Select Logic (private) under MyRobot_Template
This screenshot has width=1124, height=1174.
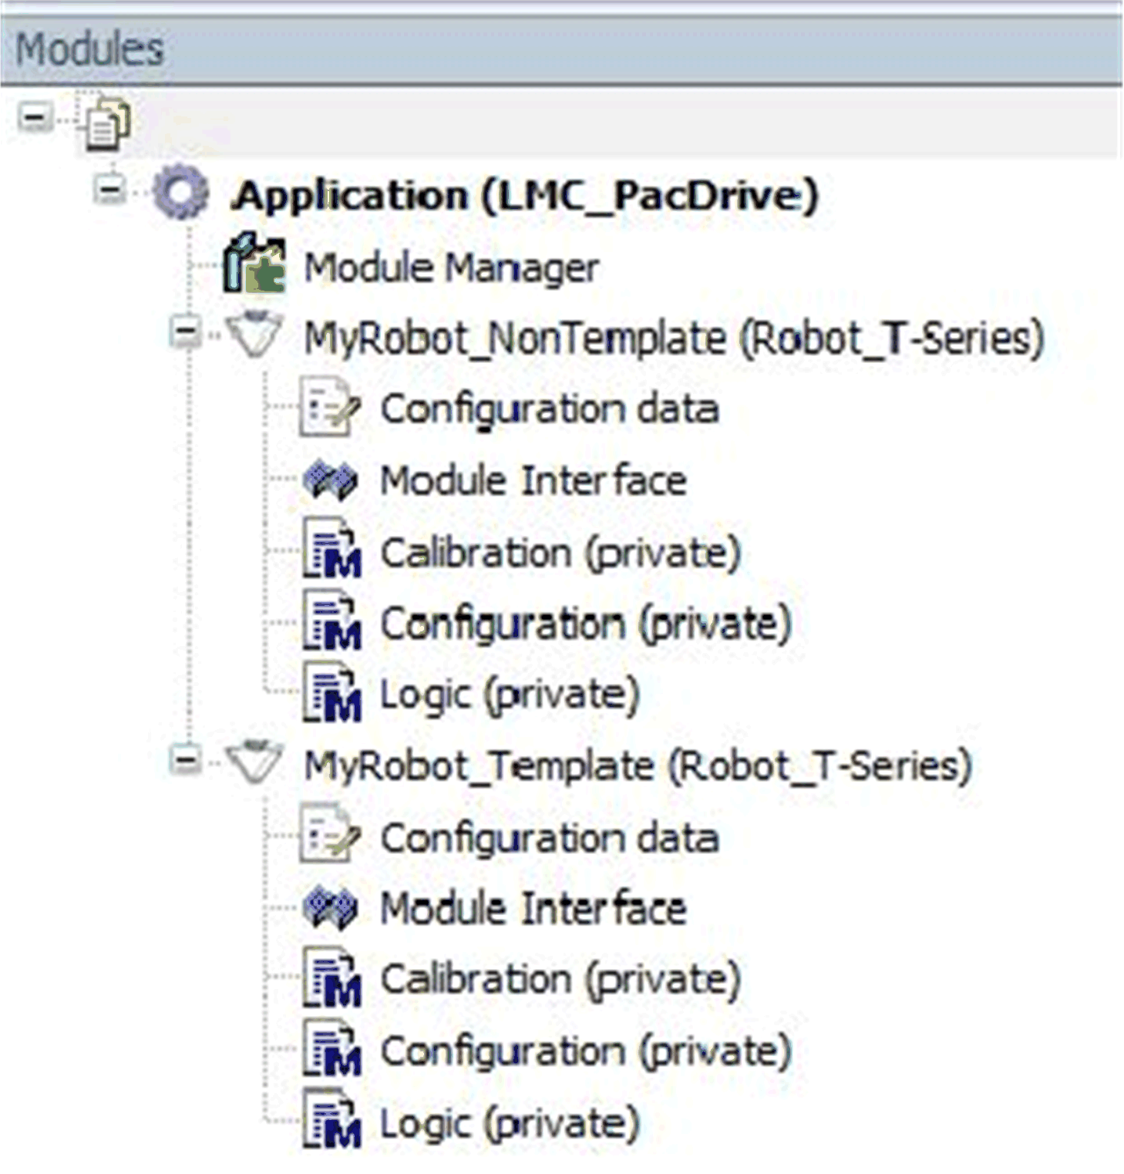(x=510, y=1123)
